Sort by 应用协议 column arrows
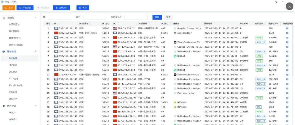 265,24
